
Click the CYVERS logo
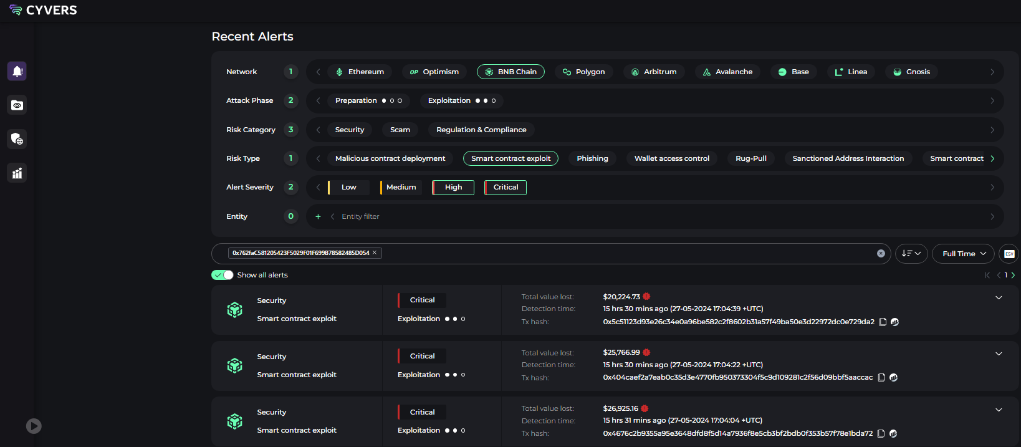tap(44, 10)
